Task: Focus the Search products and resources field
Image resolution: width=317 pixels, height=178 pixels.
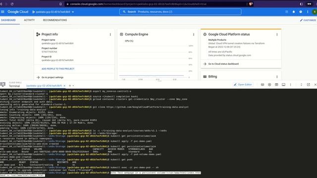Action: (x=180, y=12)
